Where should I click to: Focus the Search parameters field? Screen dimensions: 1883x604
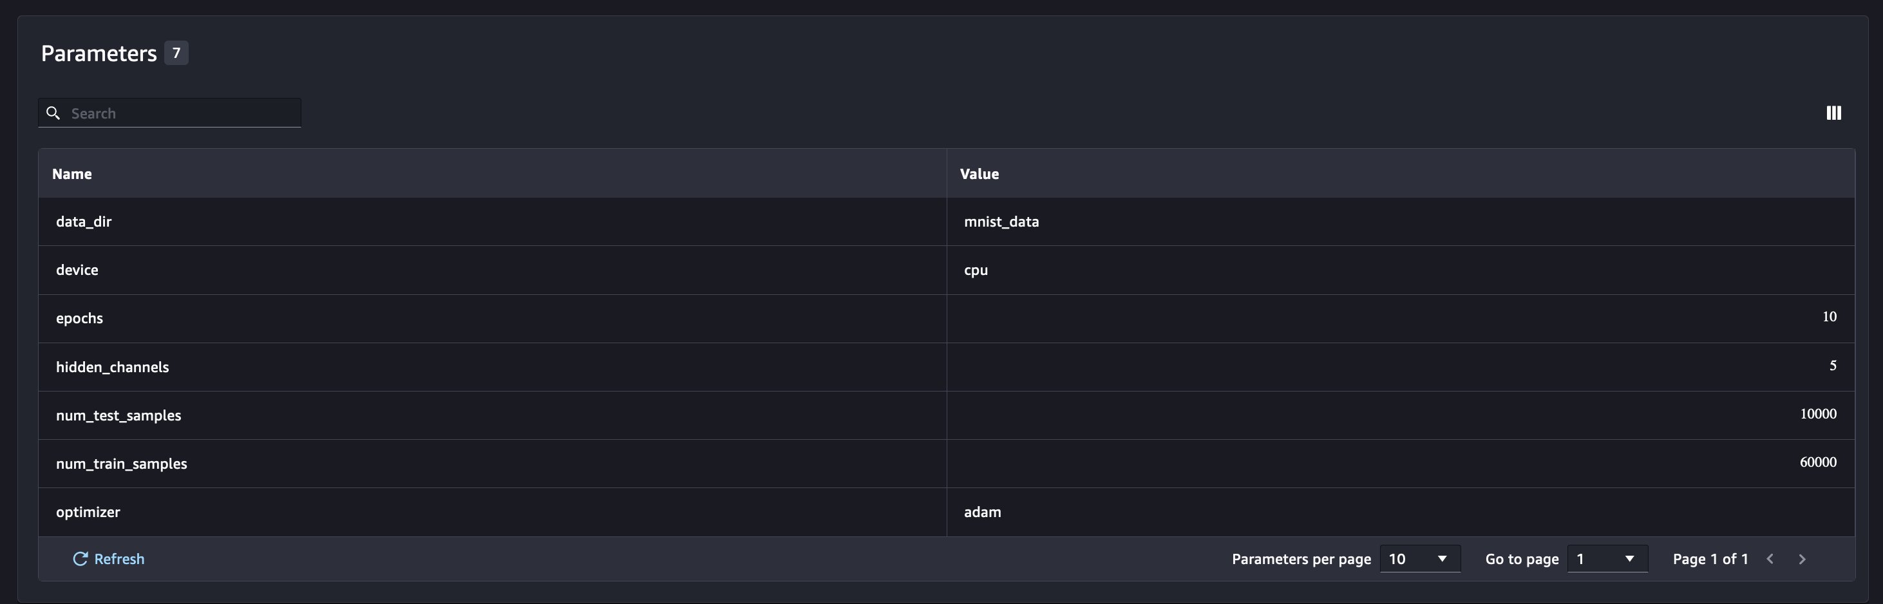point(183,113)
